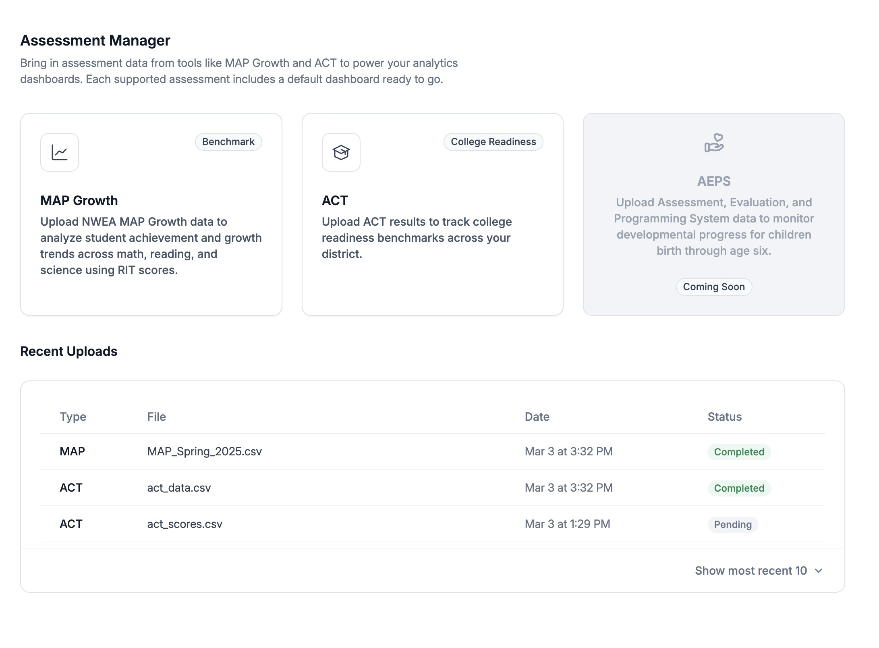Screen dimensions: 879x648
Task: Click the College Readiness badge
Action: [x=493, y=142]
